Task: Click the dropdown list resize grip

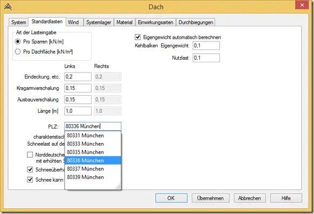Action: tap(118, 187)
